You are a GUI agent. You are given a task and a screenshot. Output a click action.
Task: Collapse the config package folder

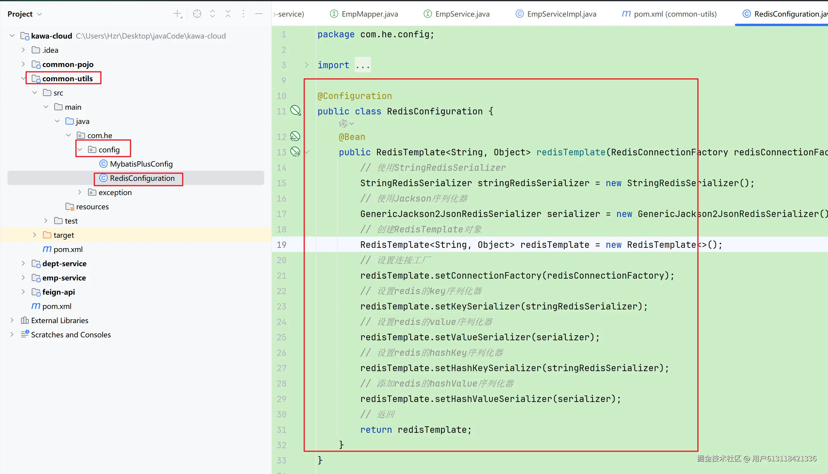(x=80, y=149)
